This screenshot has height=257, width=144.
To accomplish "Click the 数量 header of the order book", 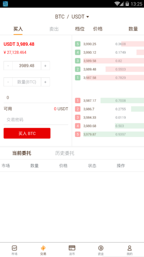I will 133,29.
